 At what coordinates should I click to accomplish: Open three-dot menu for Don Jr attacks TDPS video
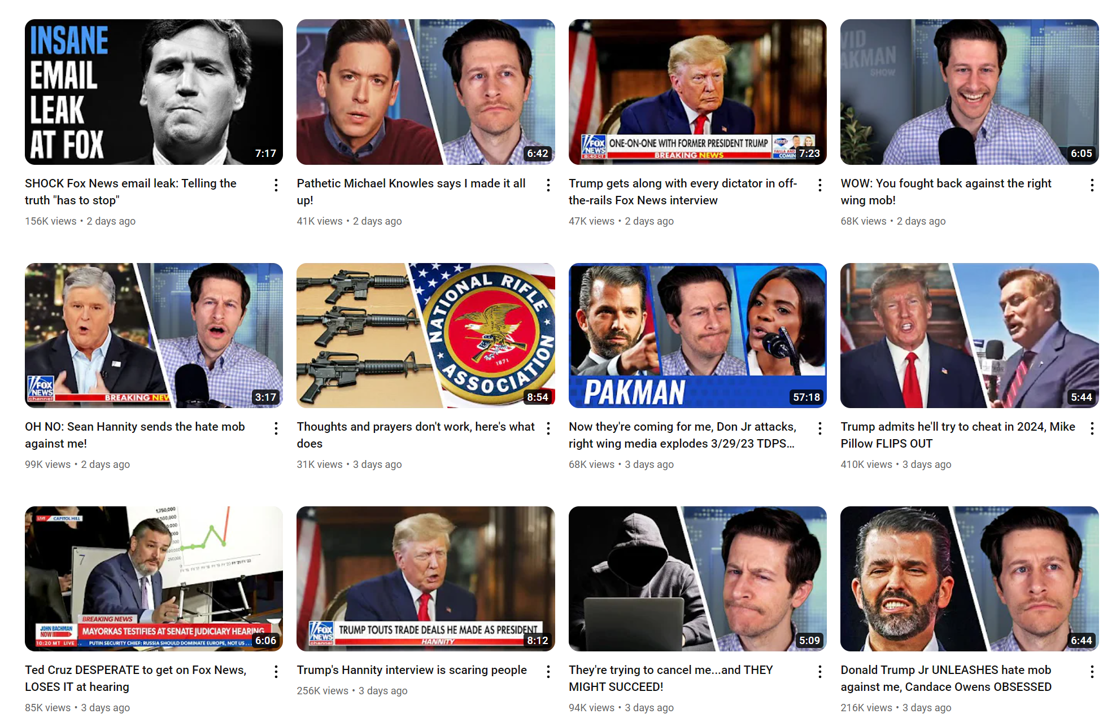(820, 428)
